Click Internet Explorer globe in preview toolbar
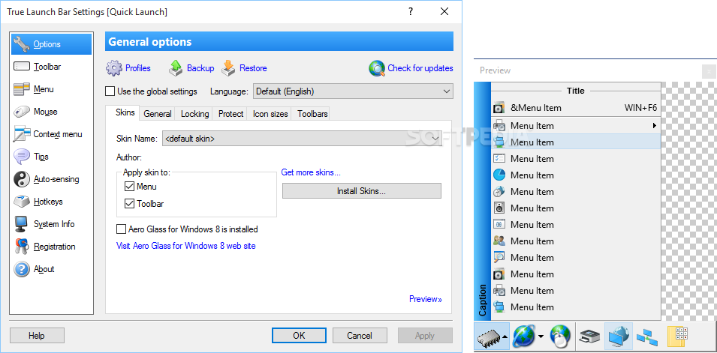This screenshot has width=717, height=353. pyautogui.click(x=523, y=337)
